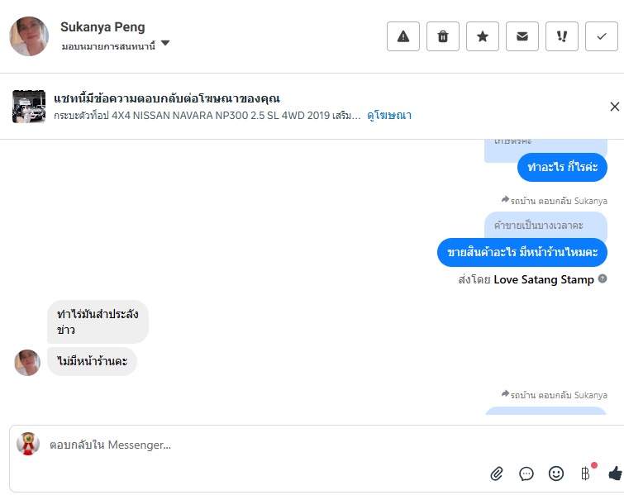Click the Nissan Navara ad thumbnail
The width and height of the screenshot is (624, 495).
[29, 107]
